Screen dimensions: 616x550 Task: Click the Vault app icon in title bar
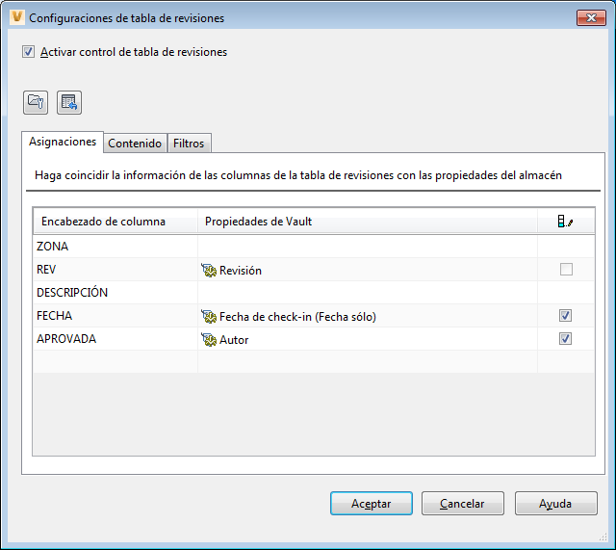pyautogui.click(x=14, y=17)
